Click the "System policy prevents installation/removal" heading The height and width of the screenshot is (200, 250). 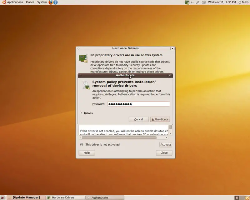[124, 84]
